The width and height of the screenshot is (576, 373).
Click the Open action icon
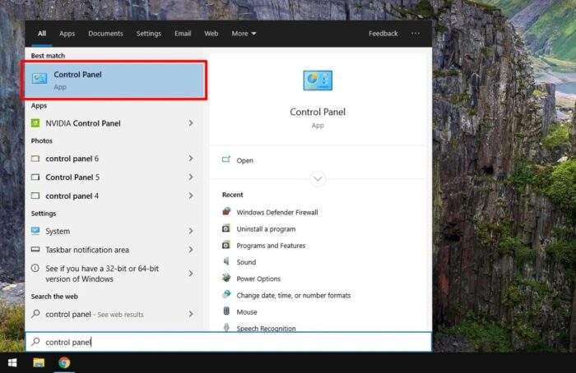point(226,159)
